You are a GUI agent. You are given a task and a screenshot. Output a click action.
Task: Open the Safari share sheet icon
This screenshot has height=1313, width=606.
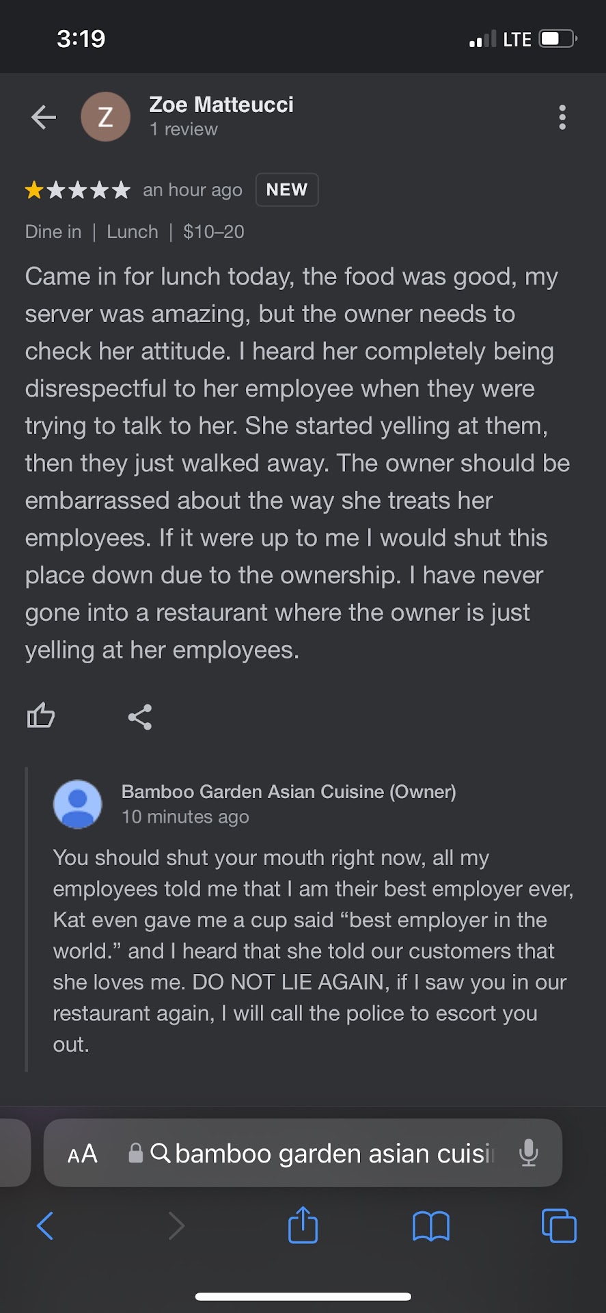[303, 1225]
